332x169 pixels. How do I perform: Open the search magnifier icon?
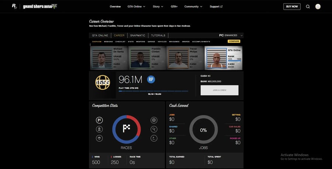[308, 6]
